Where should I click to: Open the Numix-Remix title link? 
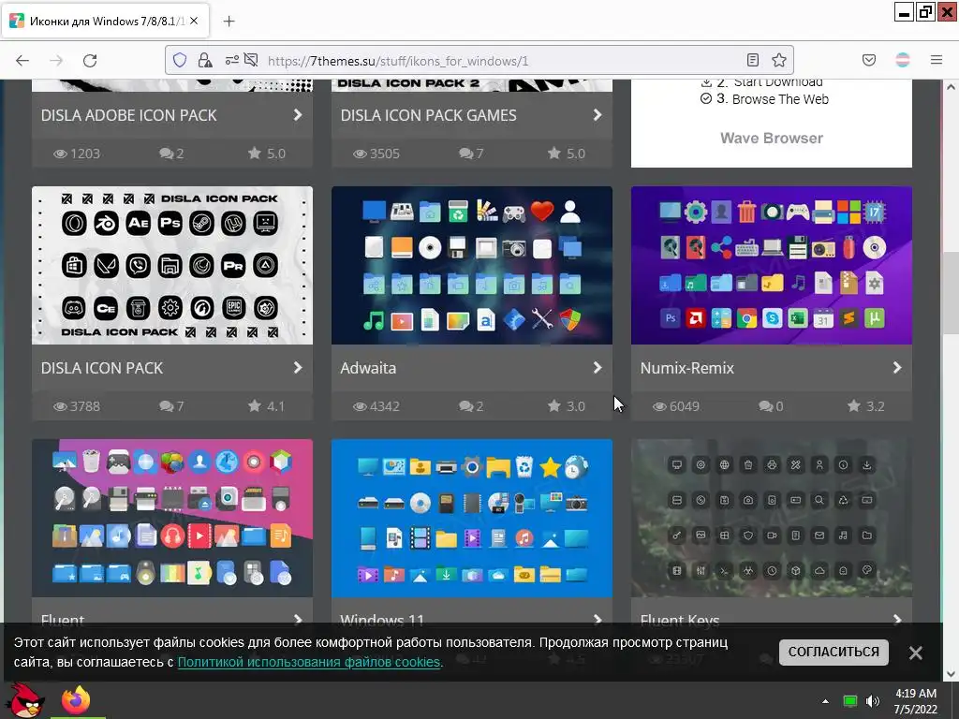point(686,368)
